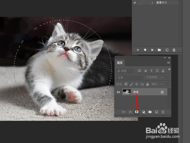Lock image pixels with brush icon

coord(131,84)
